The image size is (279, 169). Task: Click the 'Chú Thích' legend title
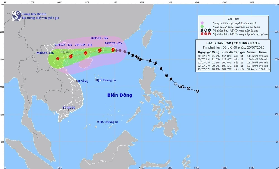(x=234, y=19)
